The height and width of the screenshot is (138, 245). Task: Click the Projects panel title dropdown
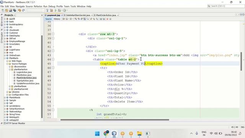(x=15, y=15)
